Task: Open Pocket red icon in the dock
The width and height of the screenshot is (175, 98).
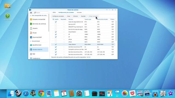Action: click(132, 93)
